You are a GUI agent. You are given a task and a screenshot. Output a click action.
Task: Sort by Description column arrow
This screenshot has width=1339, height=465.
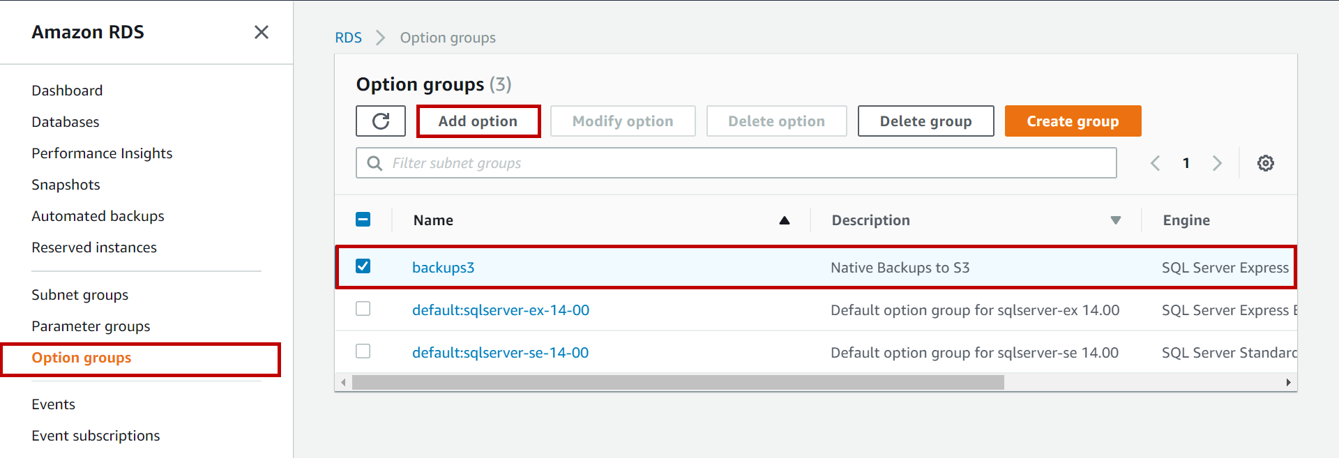pyautogui.click(x=1115, y=220)
